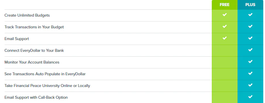Click Monitor Your Account Balances label

pos(32,62)
